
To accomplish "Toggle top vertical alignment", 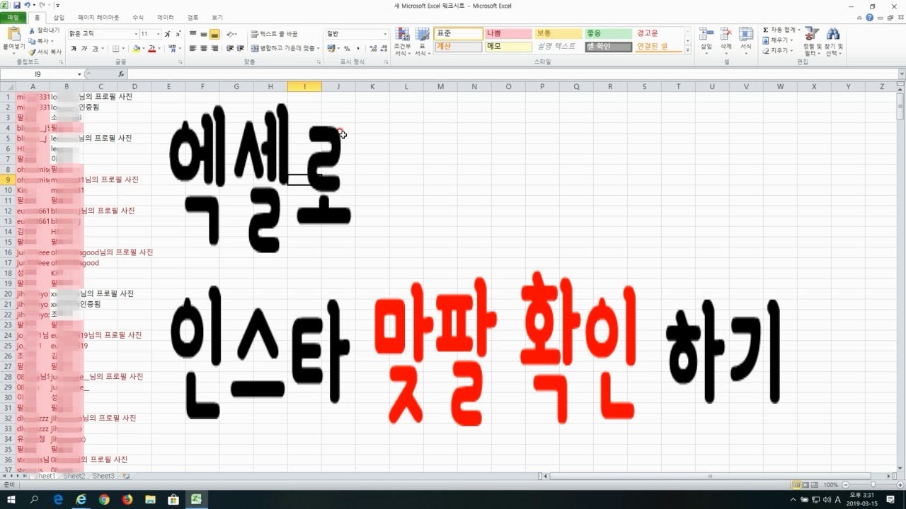I will (x=193, y=34).
